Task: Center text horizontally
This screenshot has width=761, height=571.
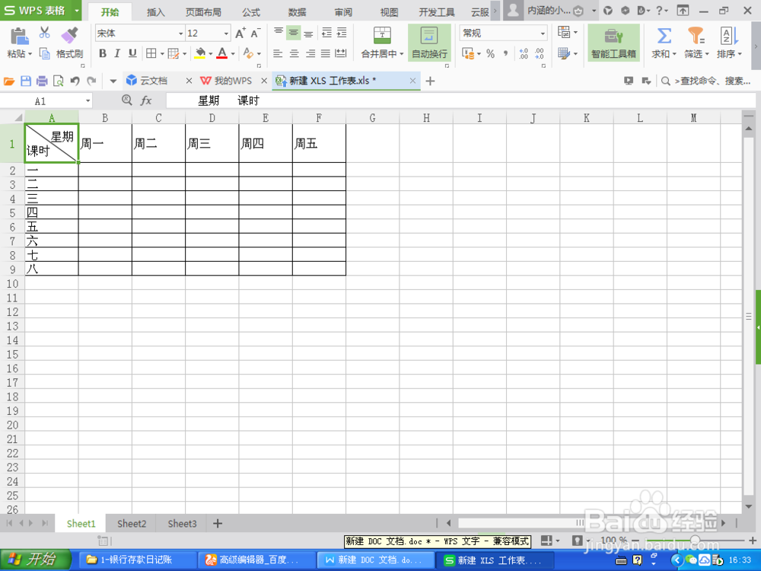Action: coord(294,53)
